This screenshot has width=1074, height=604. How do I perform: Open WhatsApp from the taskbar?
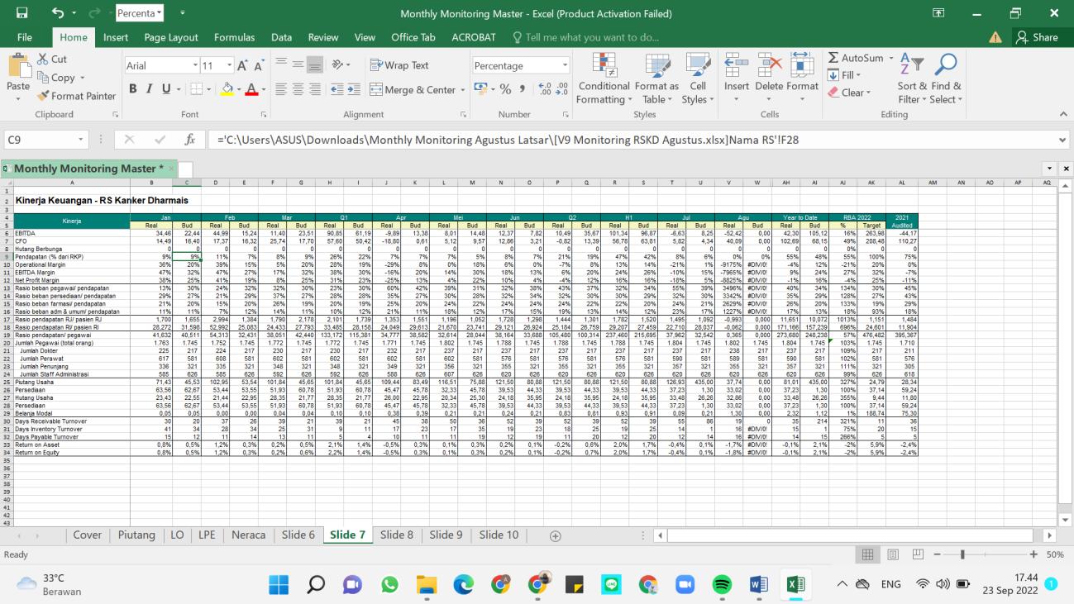pos(389,584)
